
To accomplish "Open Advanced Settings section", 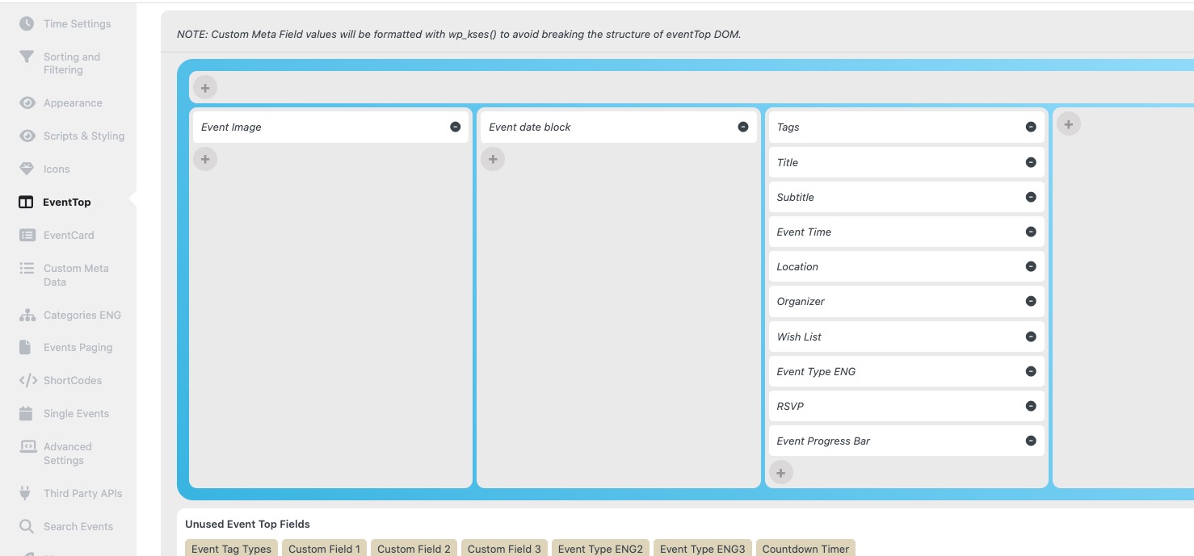I will point(68,454).
